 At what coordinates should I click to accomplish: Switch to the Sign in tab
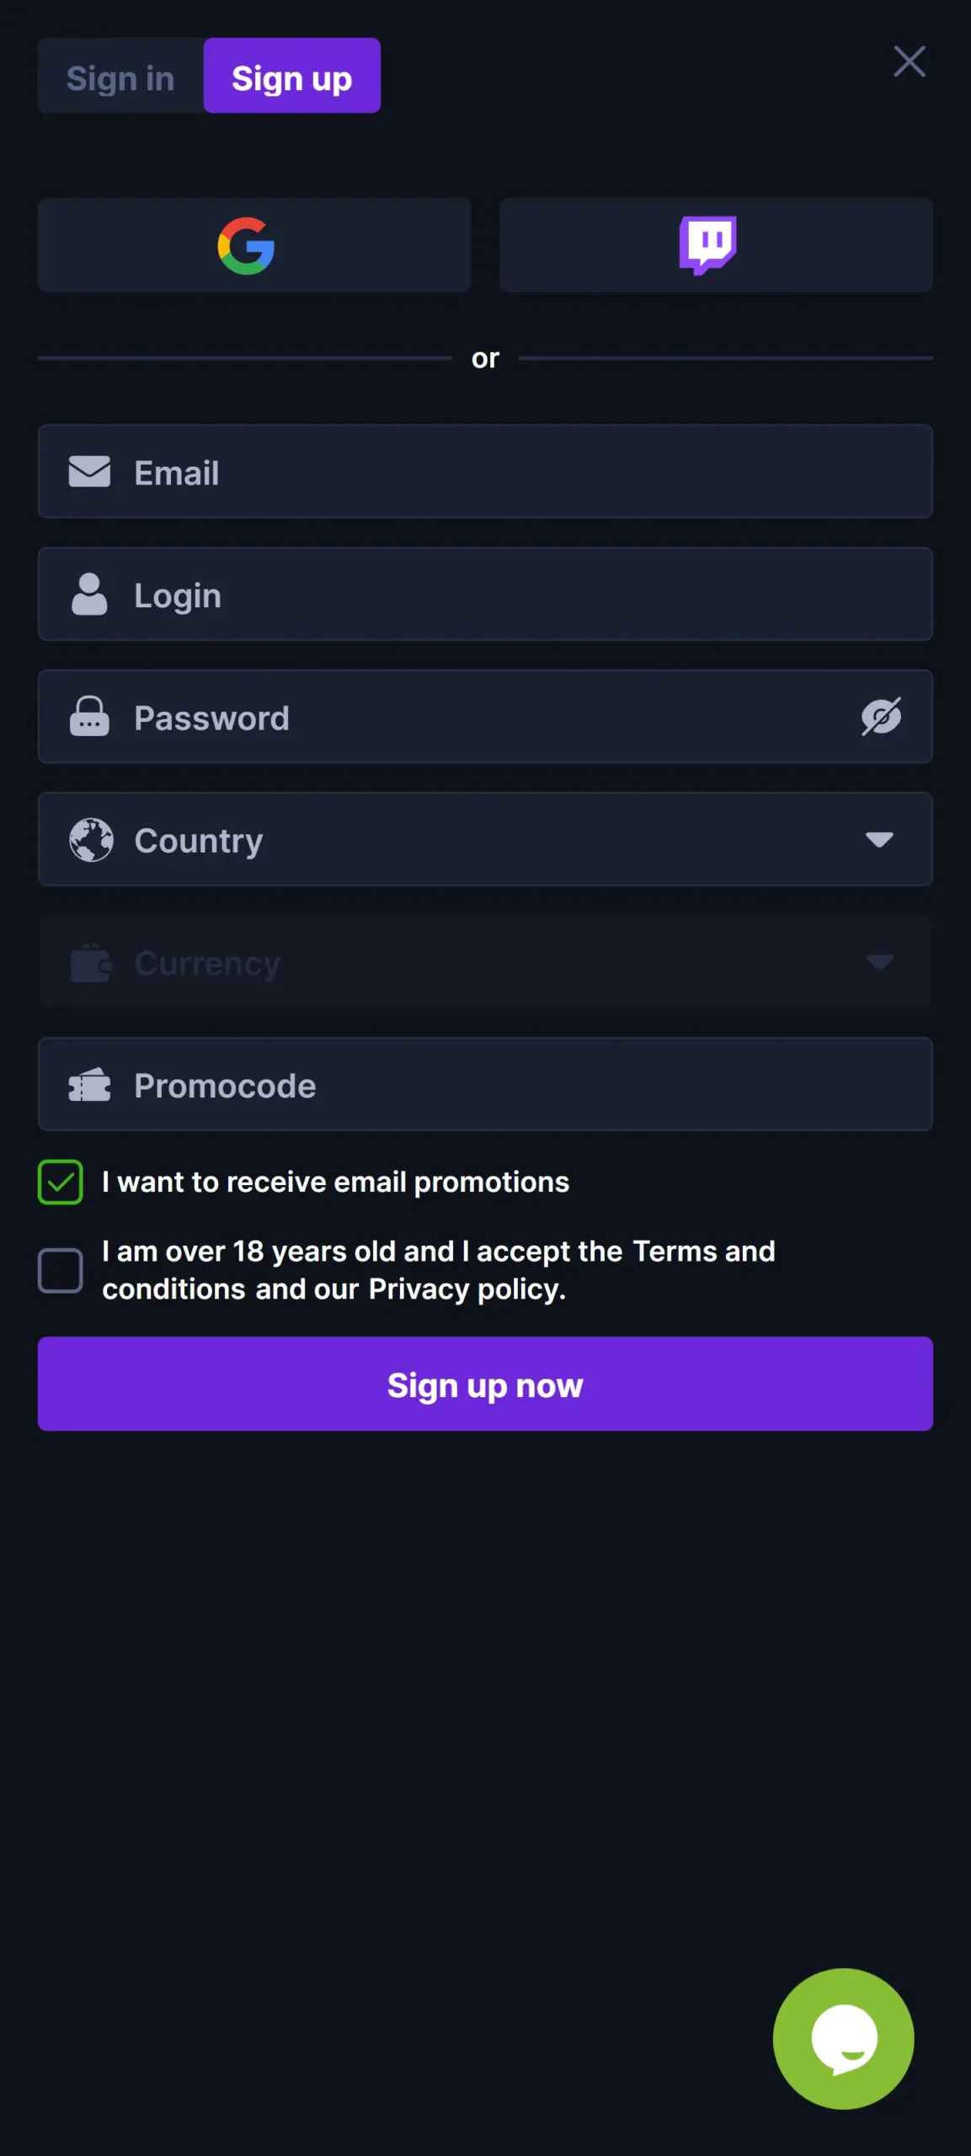[120, 76]
